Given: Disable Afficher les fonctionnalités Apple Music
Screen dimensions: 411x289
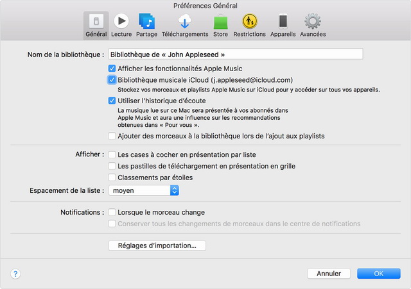Looking at the screenshot, I should (x=112, y=68).
